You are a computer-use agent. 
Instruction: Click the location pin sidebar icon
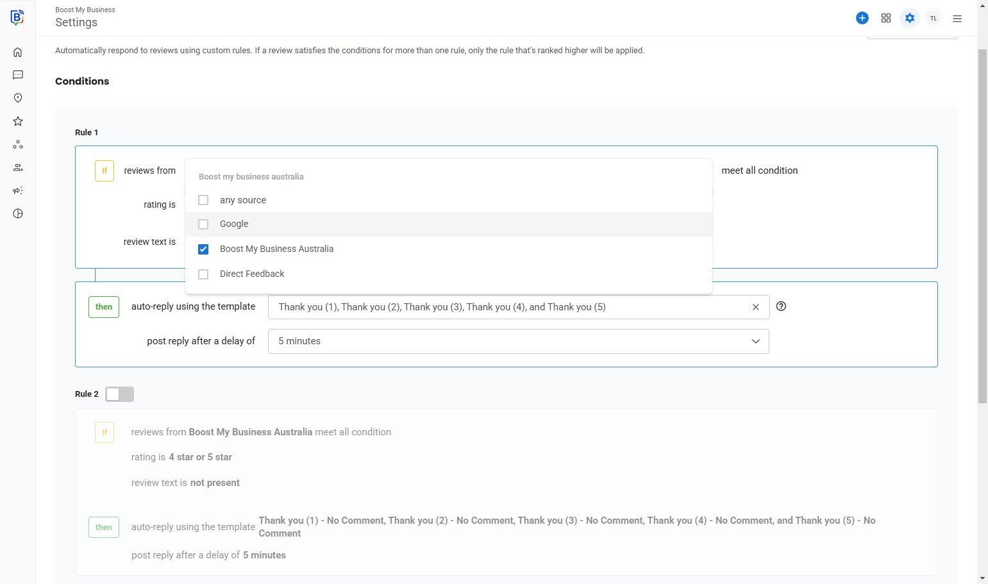(x=18, y=98)
